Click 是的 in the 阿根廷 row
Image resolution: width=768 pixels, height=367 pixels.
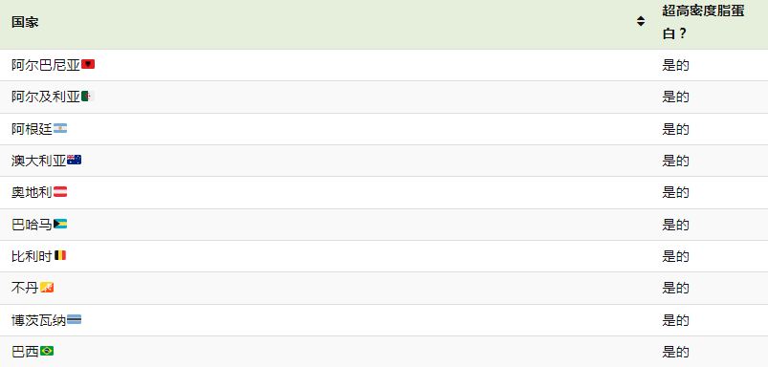[x=675, y=129]
